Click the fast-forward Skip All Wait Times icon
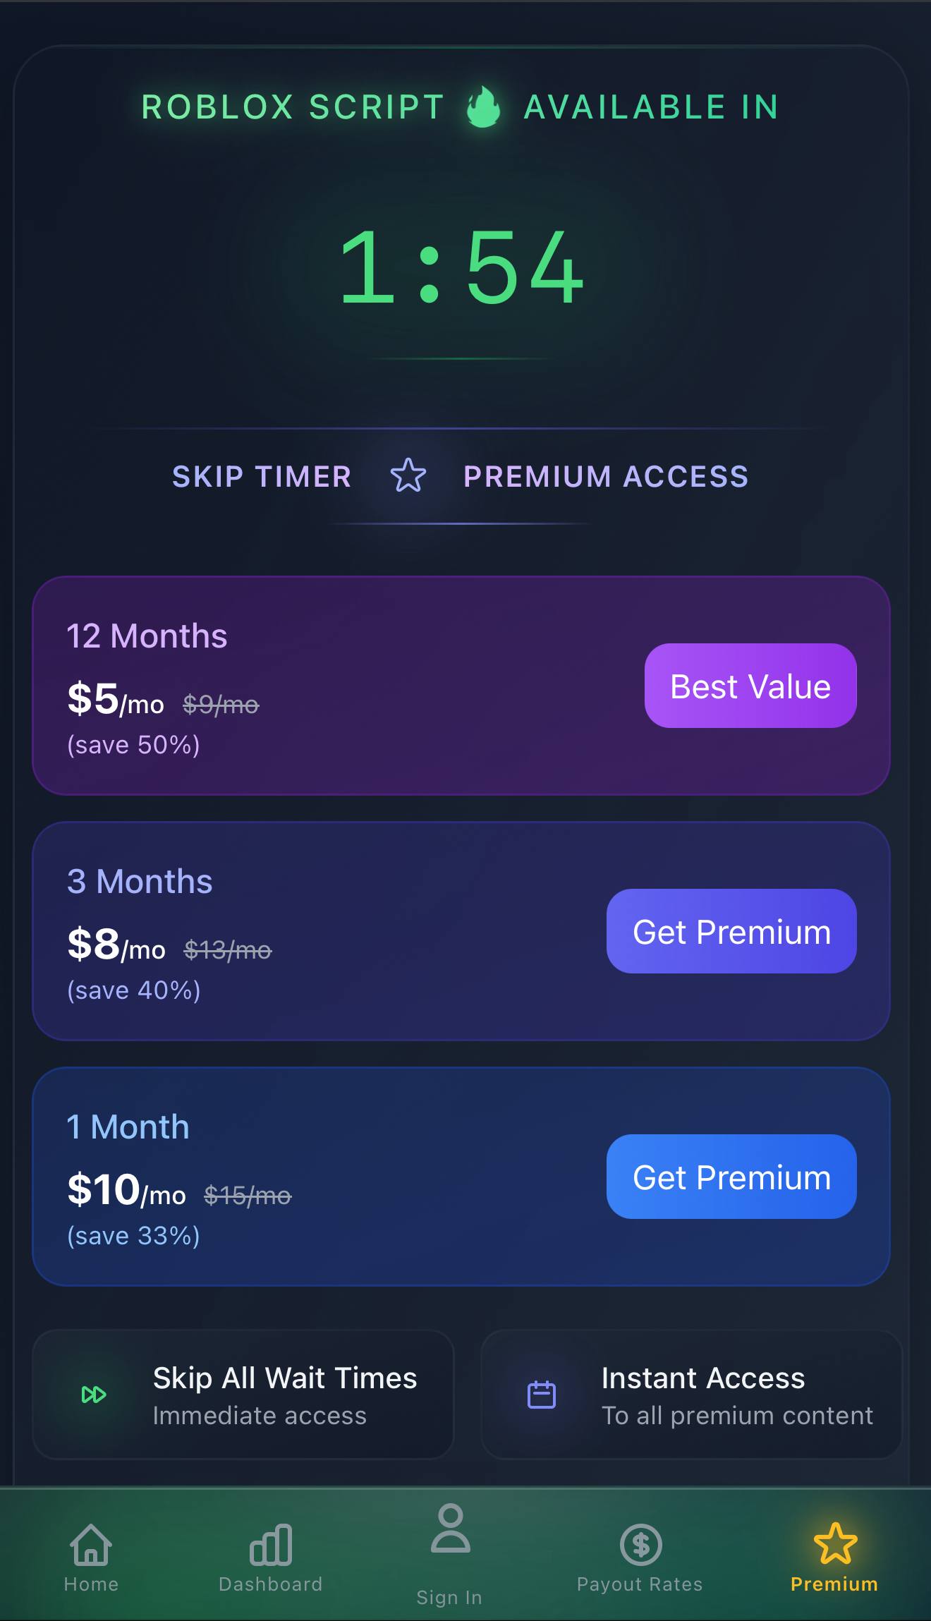 point(94,1395)
